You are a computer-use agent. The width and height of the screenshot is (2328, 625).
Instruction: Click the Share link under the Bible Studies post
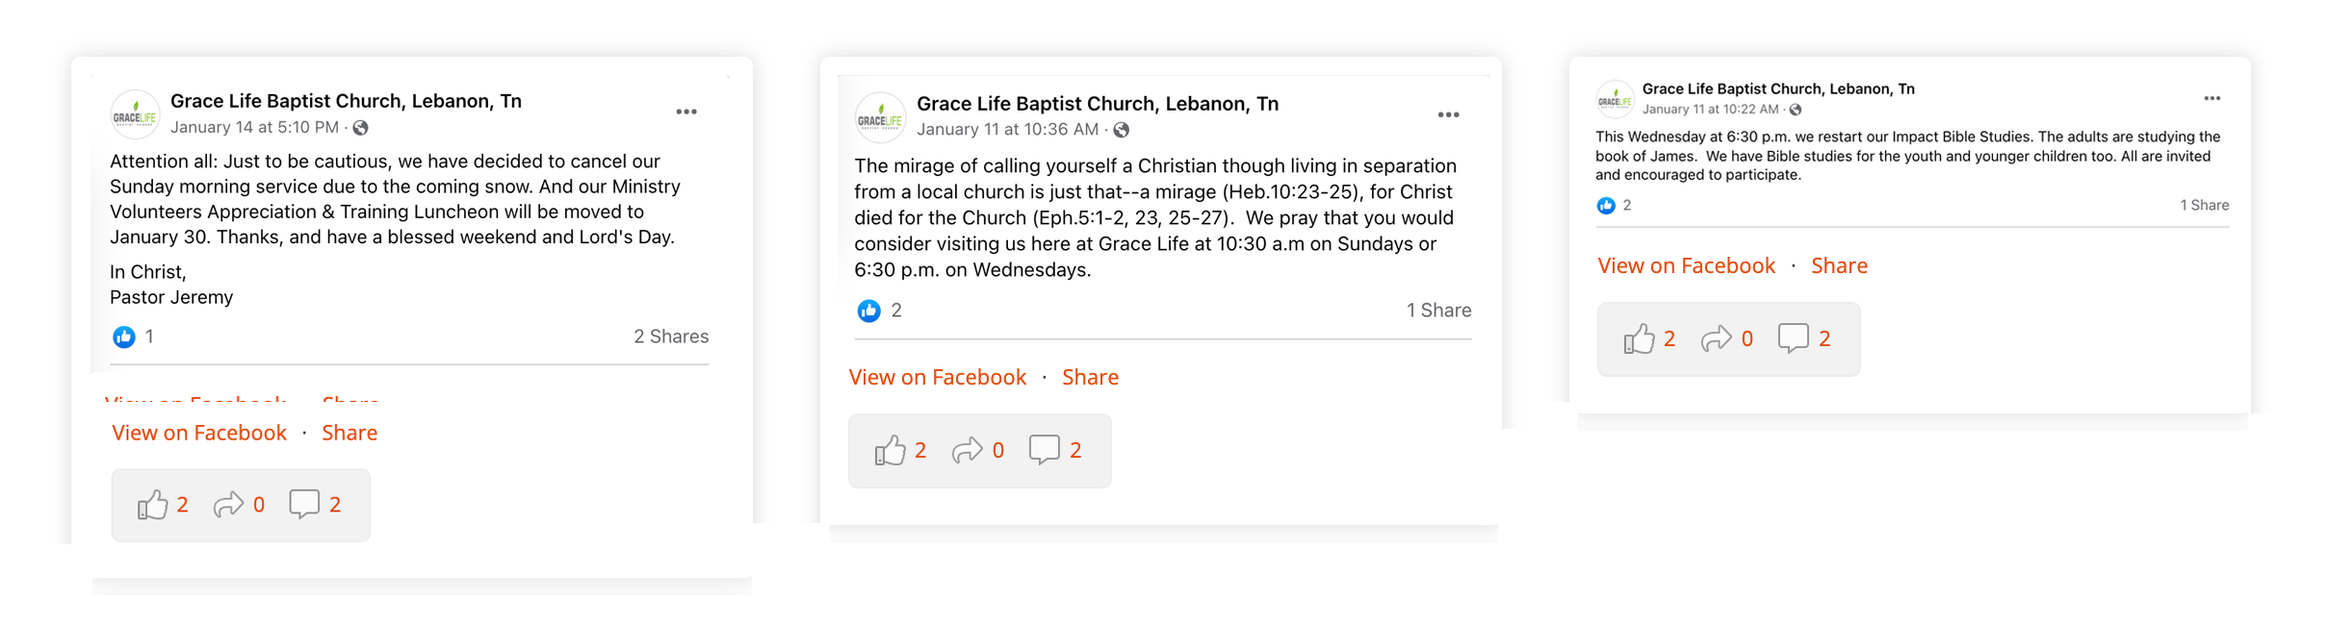(x=1839, y=265)
